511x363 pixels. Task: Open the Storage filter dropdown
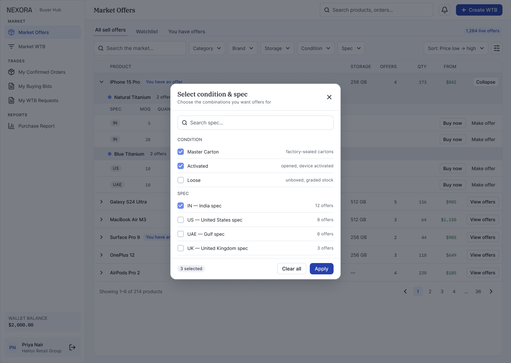tap(277, 48)
